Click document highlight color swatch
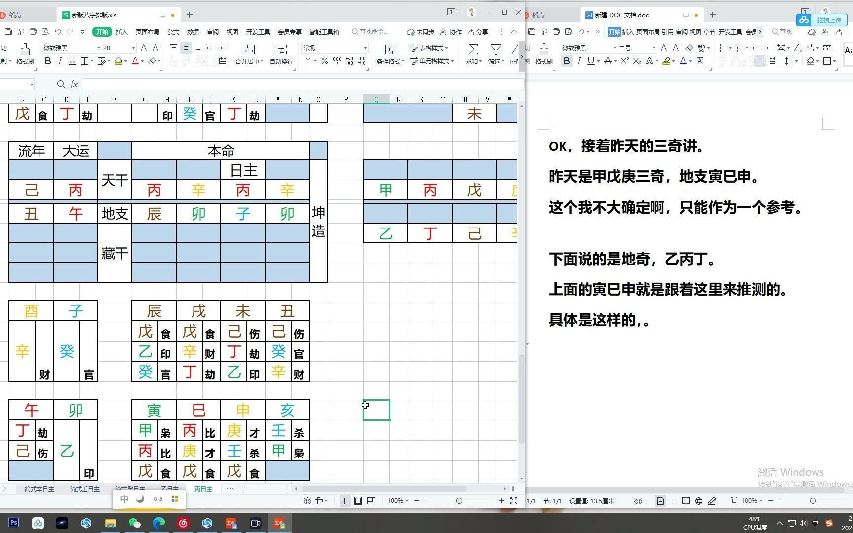The image size is (853, 533). point(666,61)
